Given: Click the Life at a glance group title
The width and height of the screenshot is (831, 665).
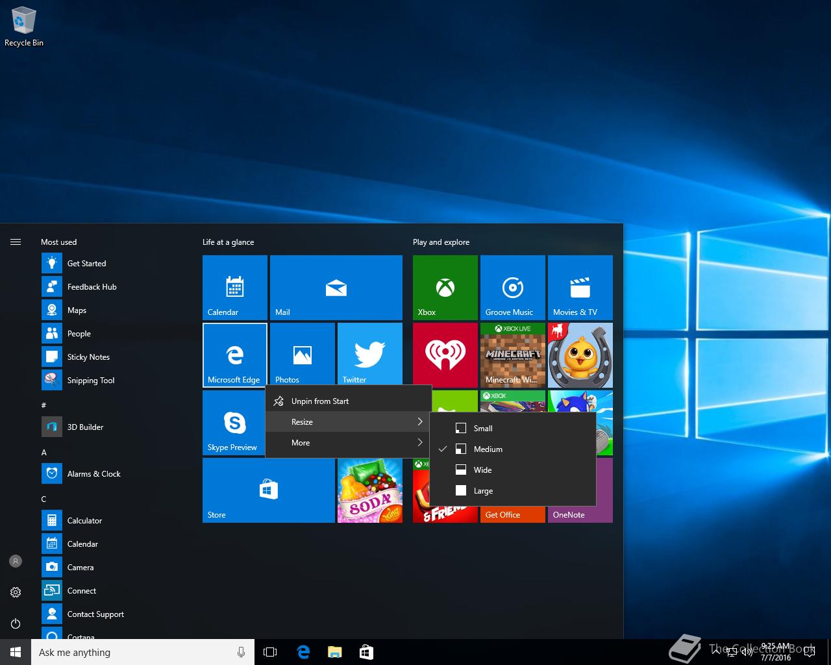Looking at the screenshot, I should tap(229, 242).
